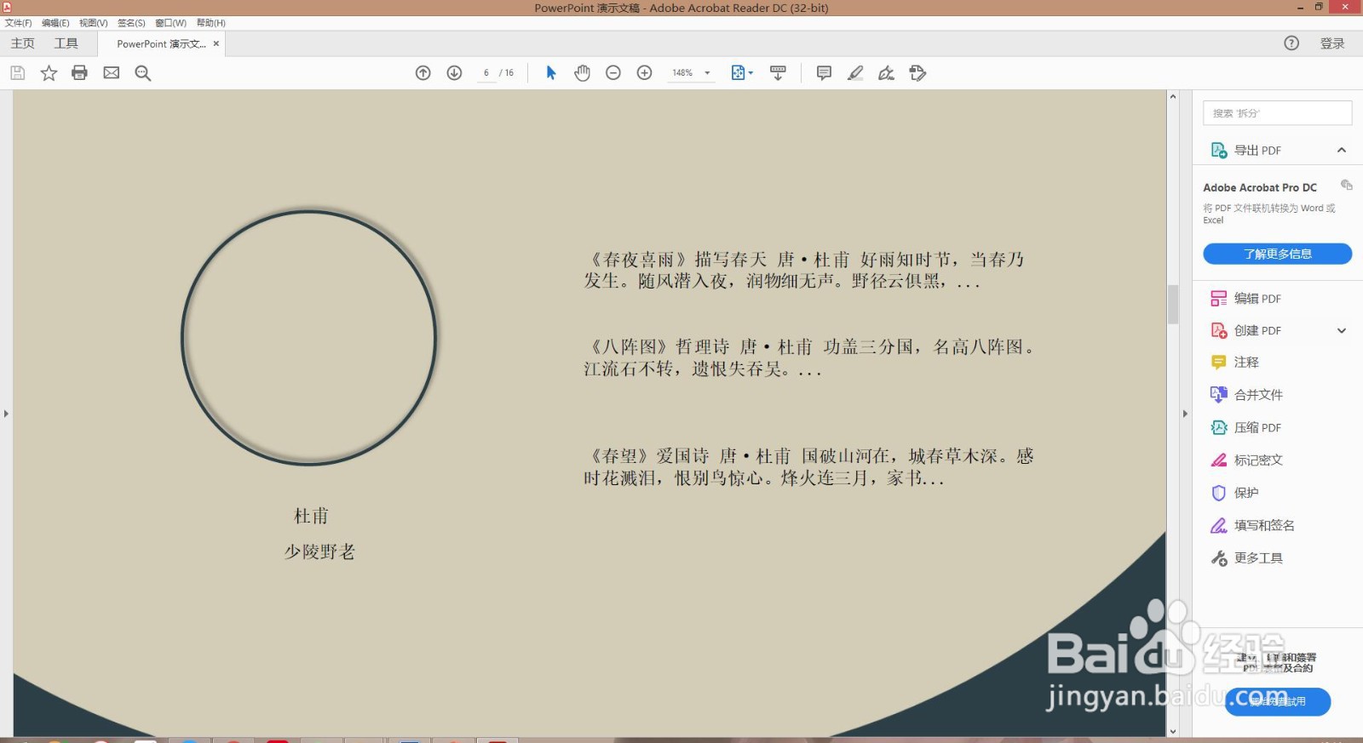
Task: Open help question mark icon
Action: coord(1291,43)
